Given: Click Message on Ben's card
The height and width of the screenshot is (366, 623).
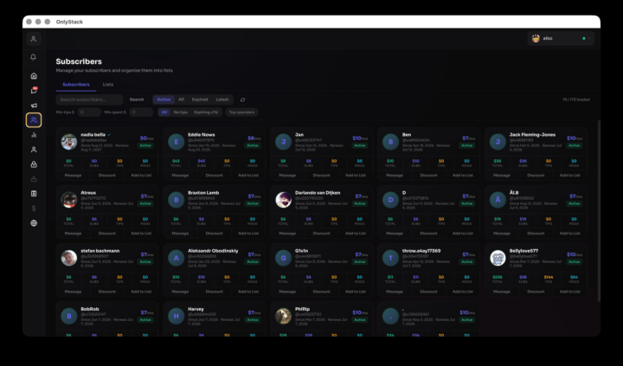Looking at the screenshot, I should click(395, 176).
